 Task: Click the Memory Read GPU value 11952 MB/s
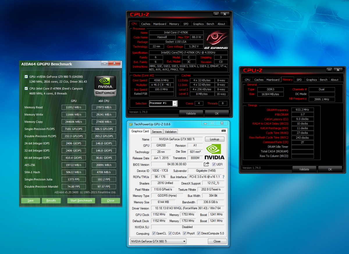pos(74,107)
